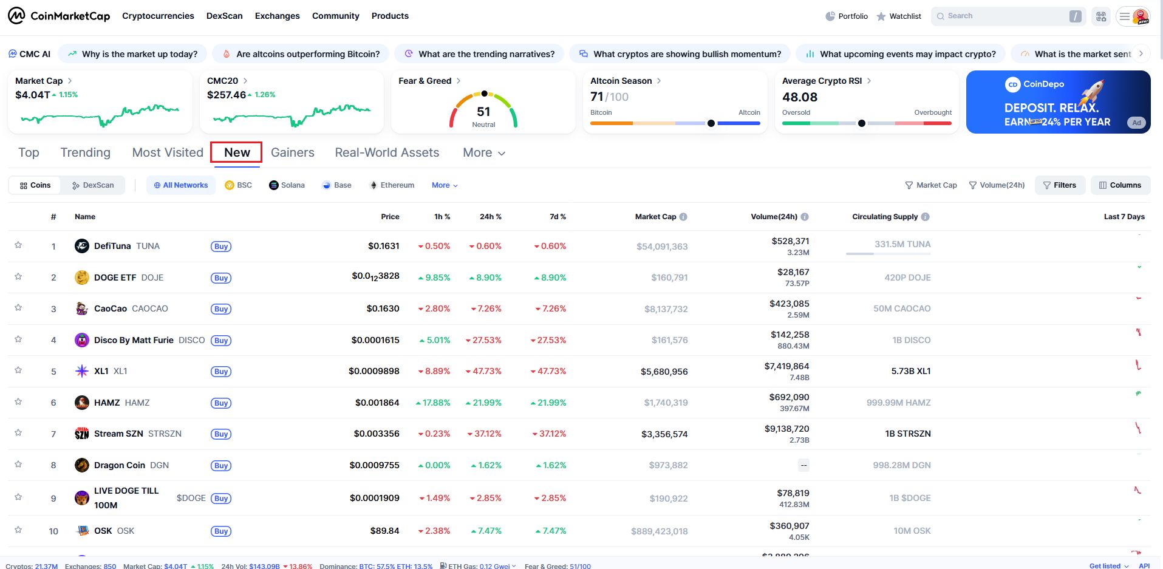
Task: Click the CMC AI icon
Action: [x=13, y=54]
